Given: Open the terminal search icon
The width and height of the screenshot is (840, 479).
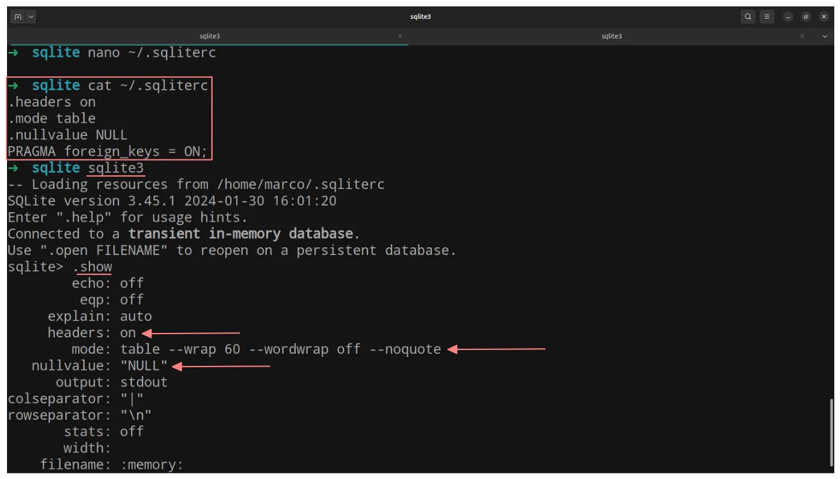Looking at the screenshot, I should tap(748, 17).
